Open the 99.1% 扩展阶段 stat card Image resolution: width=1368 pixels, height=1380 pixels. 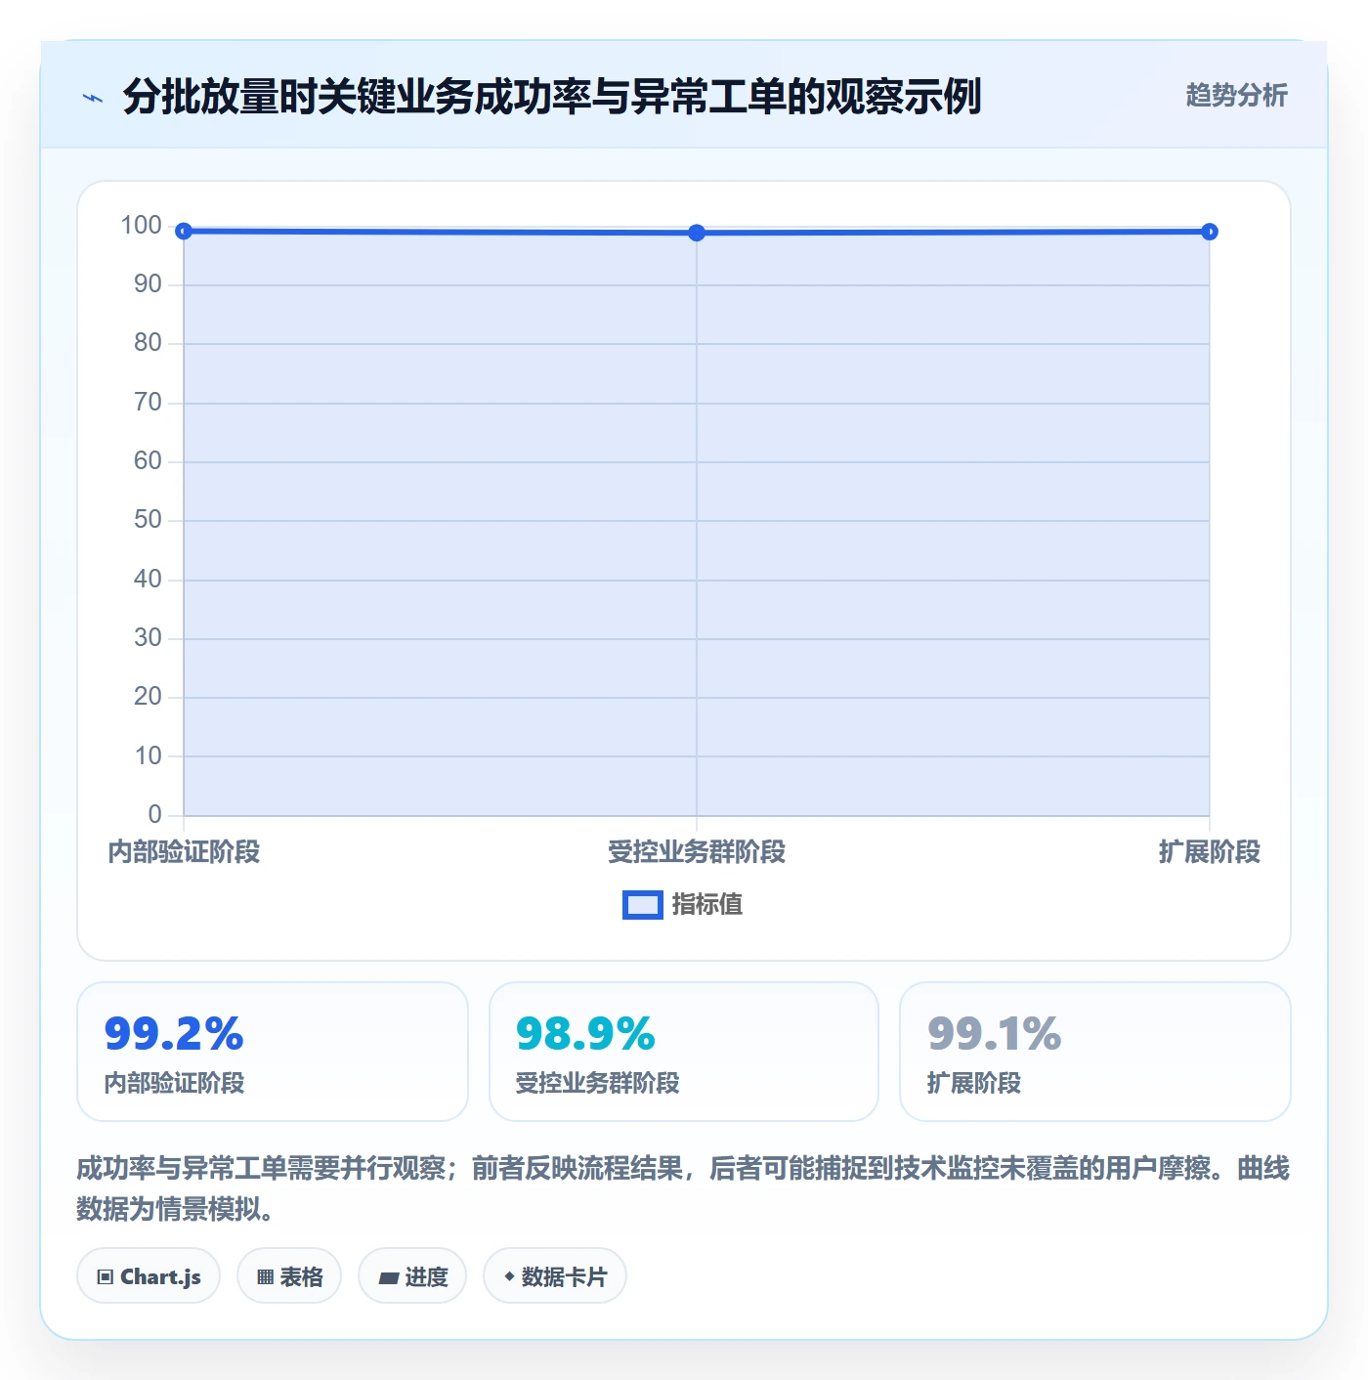[x=1095, y=1052]
